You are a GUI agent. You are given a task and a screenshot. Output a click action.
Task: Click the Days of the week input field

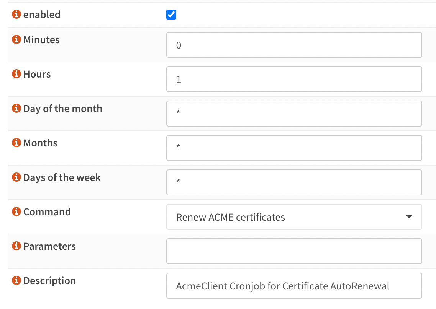click(294, 182)
